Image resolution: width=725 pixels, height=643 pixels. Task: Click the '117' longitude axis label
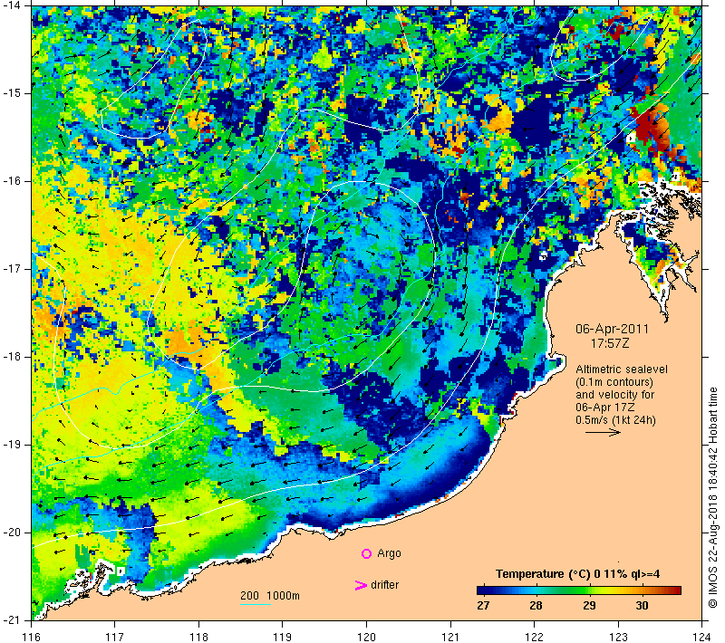(x=115, y=637)
